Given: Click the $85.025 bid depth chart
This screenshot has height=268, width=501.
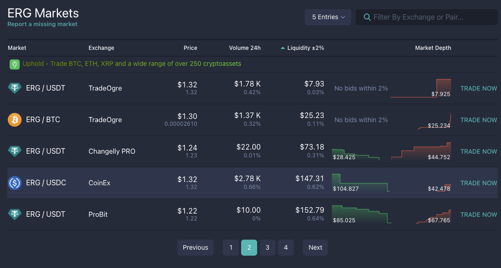Looking at the screenshot, I should tap(361, 214).
